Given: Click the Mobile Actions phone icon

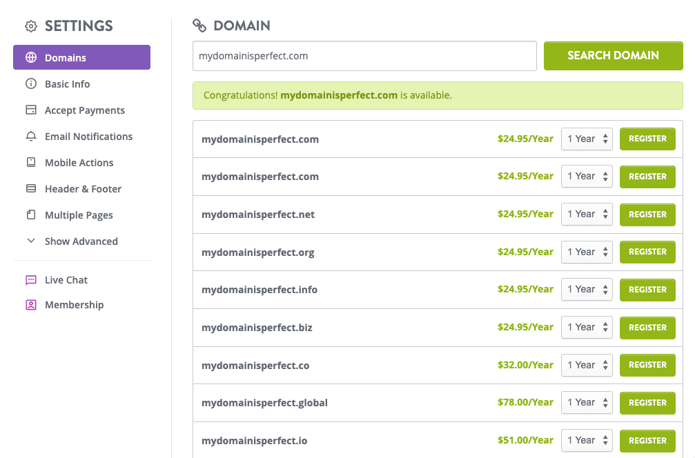Looking at the screenshot, I should (31, 163).
